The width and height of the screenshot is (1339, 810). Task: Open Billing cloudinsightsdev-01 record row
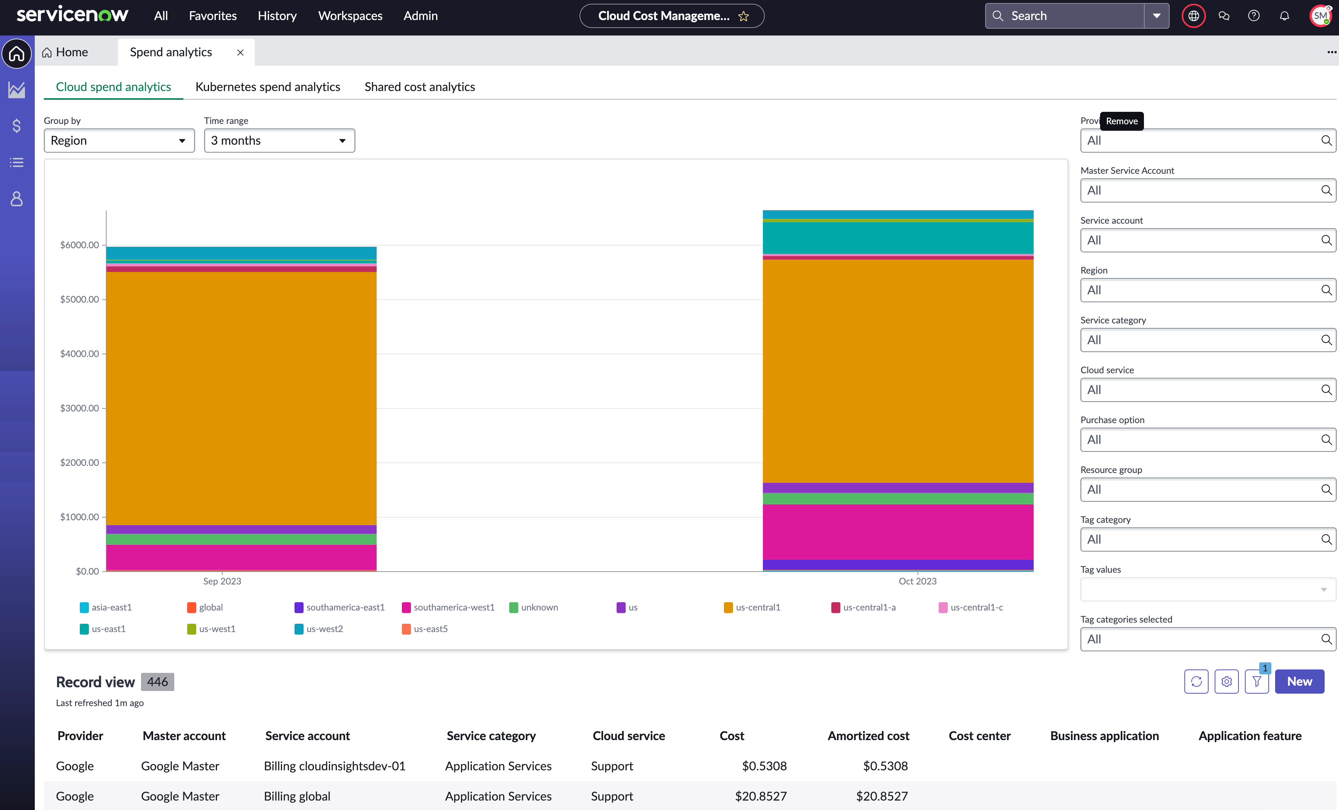pyautogui.click(x=690, y=766)
